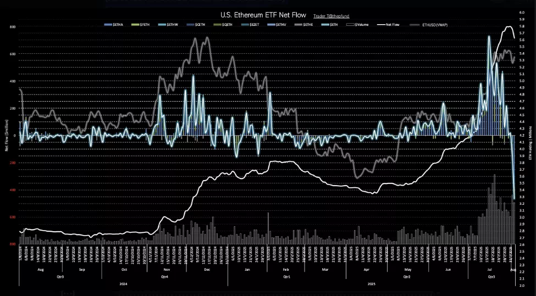Viewport: 536px width, 296px height.
Task: Select the Dec month label
Action: [207, 270]
